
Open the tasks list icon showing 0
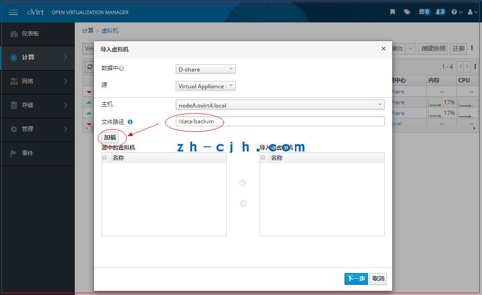pos(424,12)
